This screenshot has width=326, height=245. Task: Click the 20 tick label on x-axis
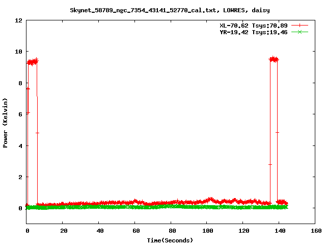pos(62,231)
